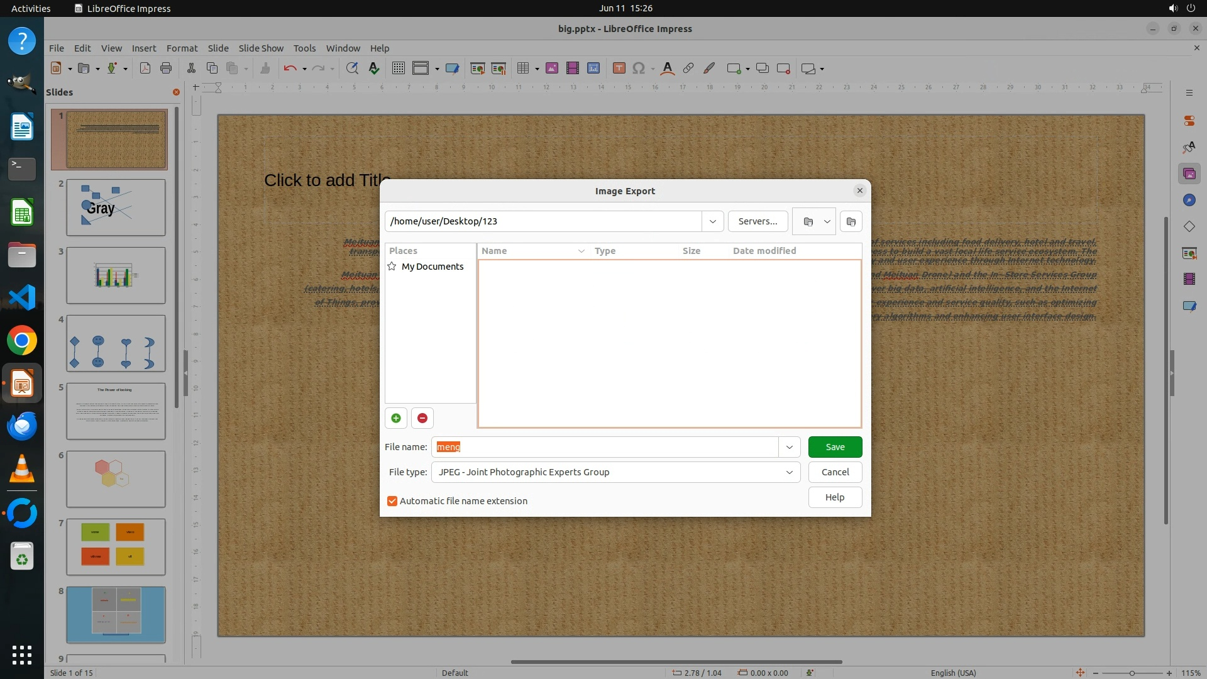Click the remove place minus icon

[422, 418]
